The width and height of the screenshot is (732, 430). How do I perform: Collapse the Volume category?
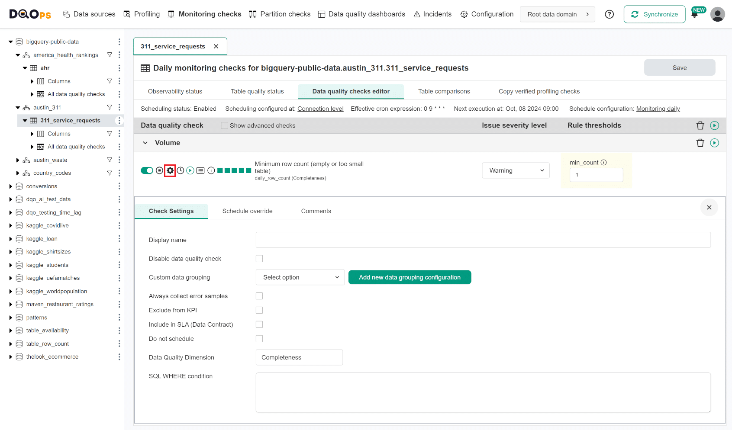145,143
